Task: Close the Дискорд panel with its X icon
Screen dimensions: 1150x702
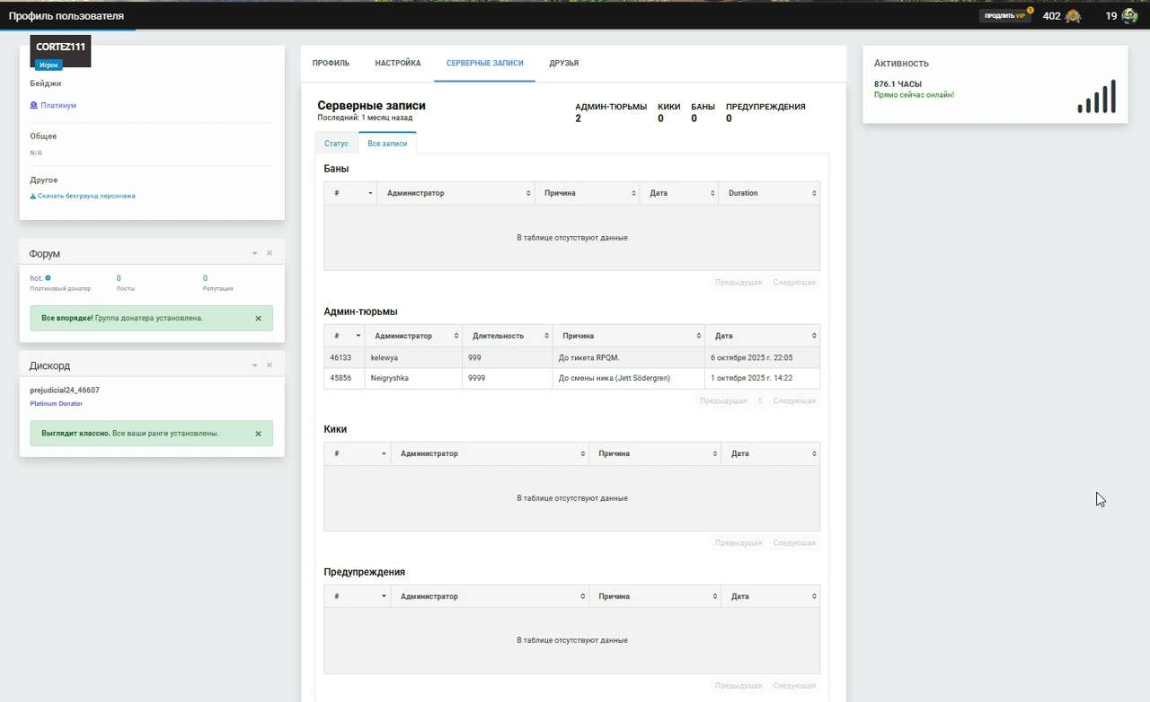Action: click(269, 365)
